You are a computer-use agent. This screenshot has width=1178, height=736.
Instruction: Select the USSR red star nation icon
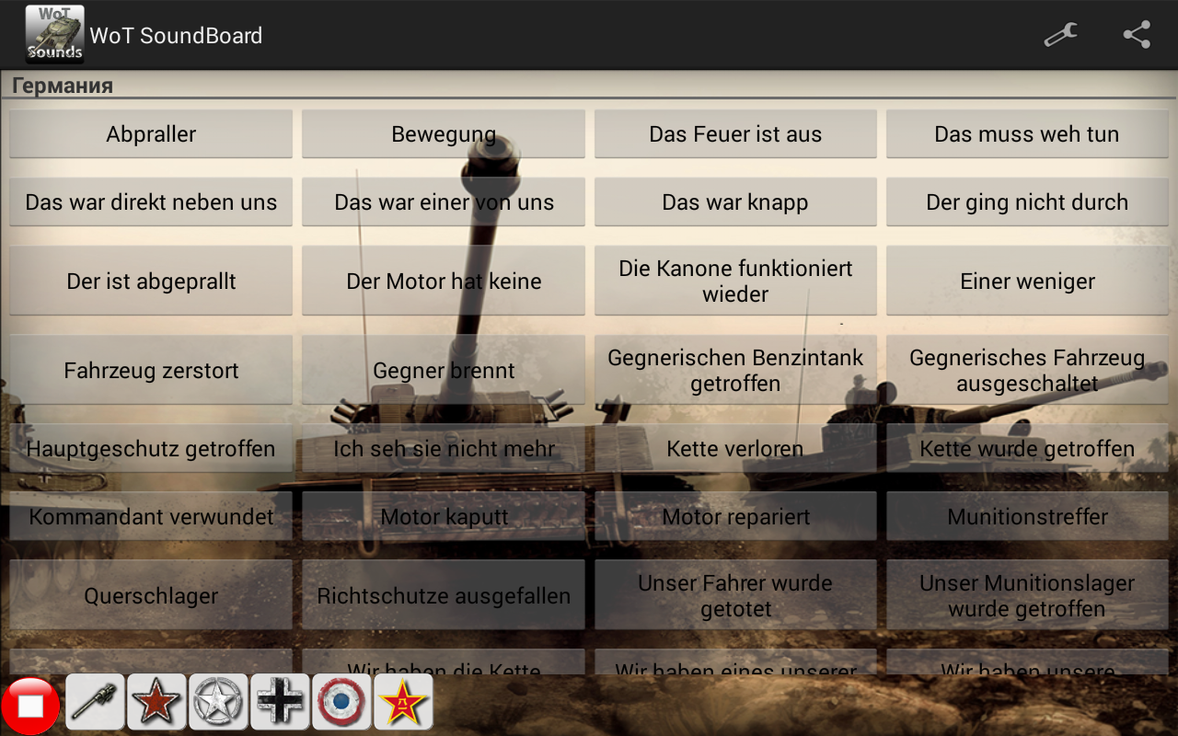coord(157,702)
